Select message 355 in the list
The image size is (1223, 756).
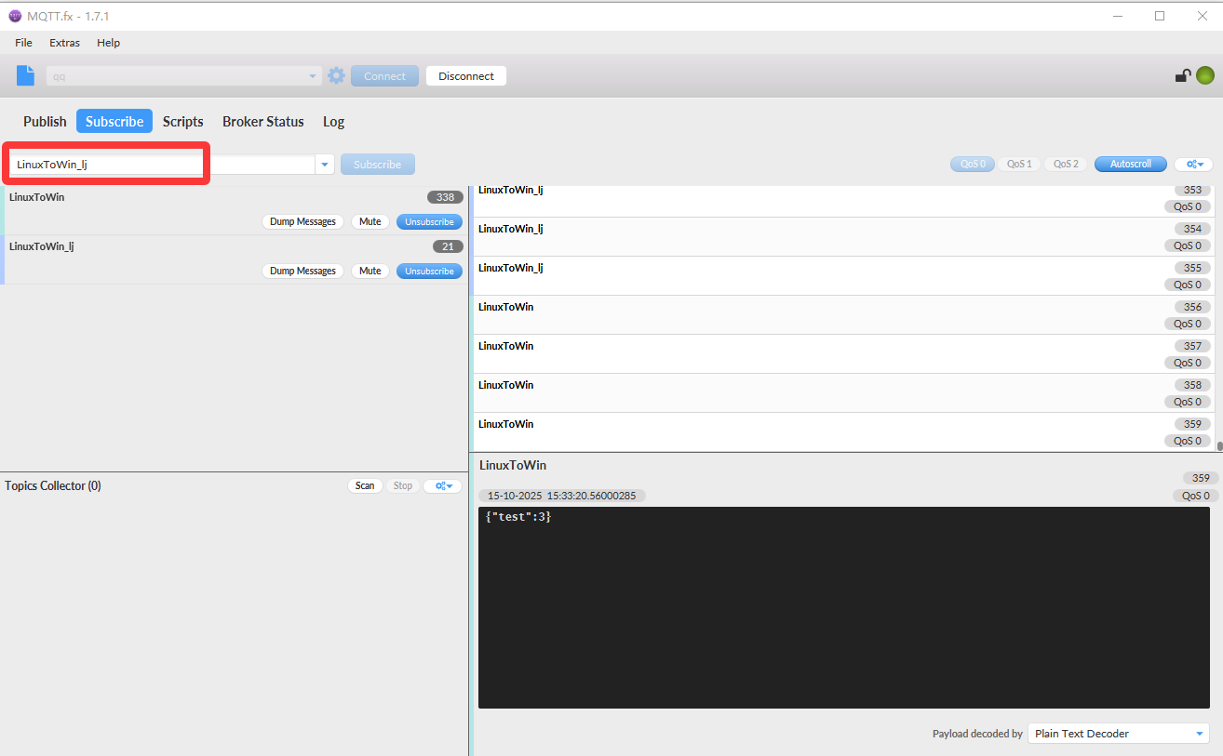(843, 276)
